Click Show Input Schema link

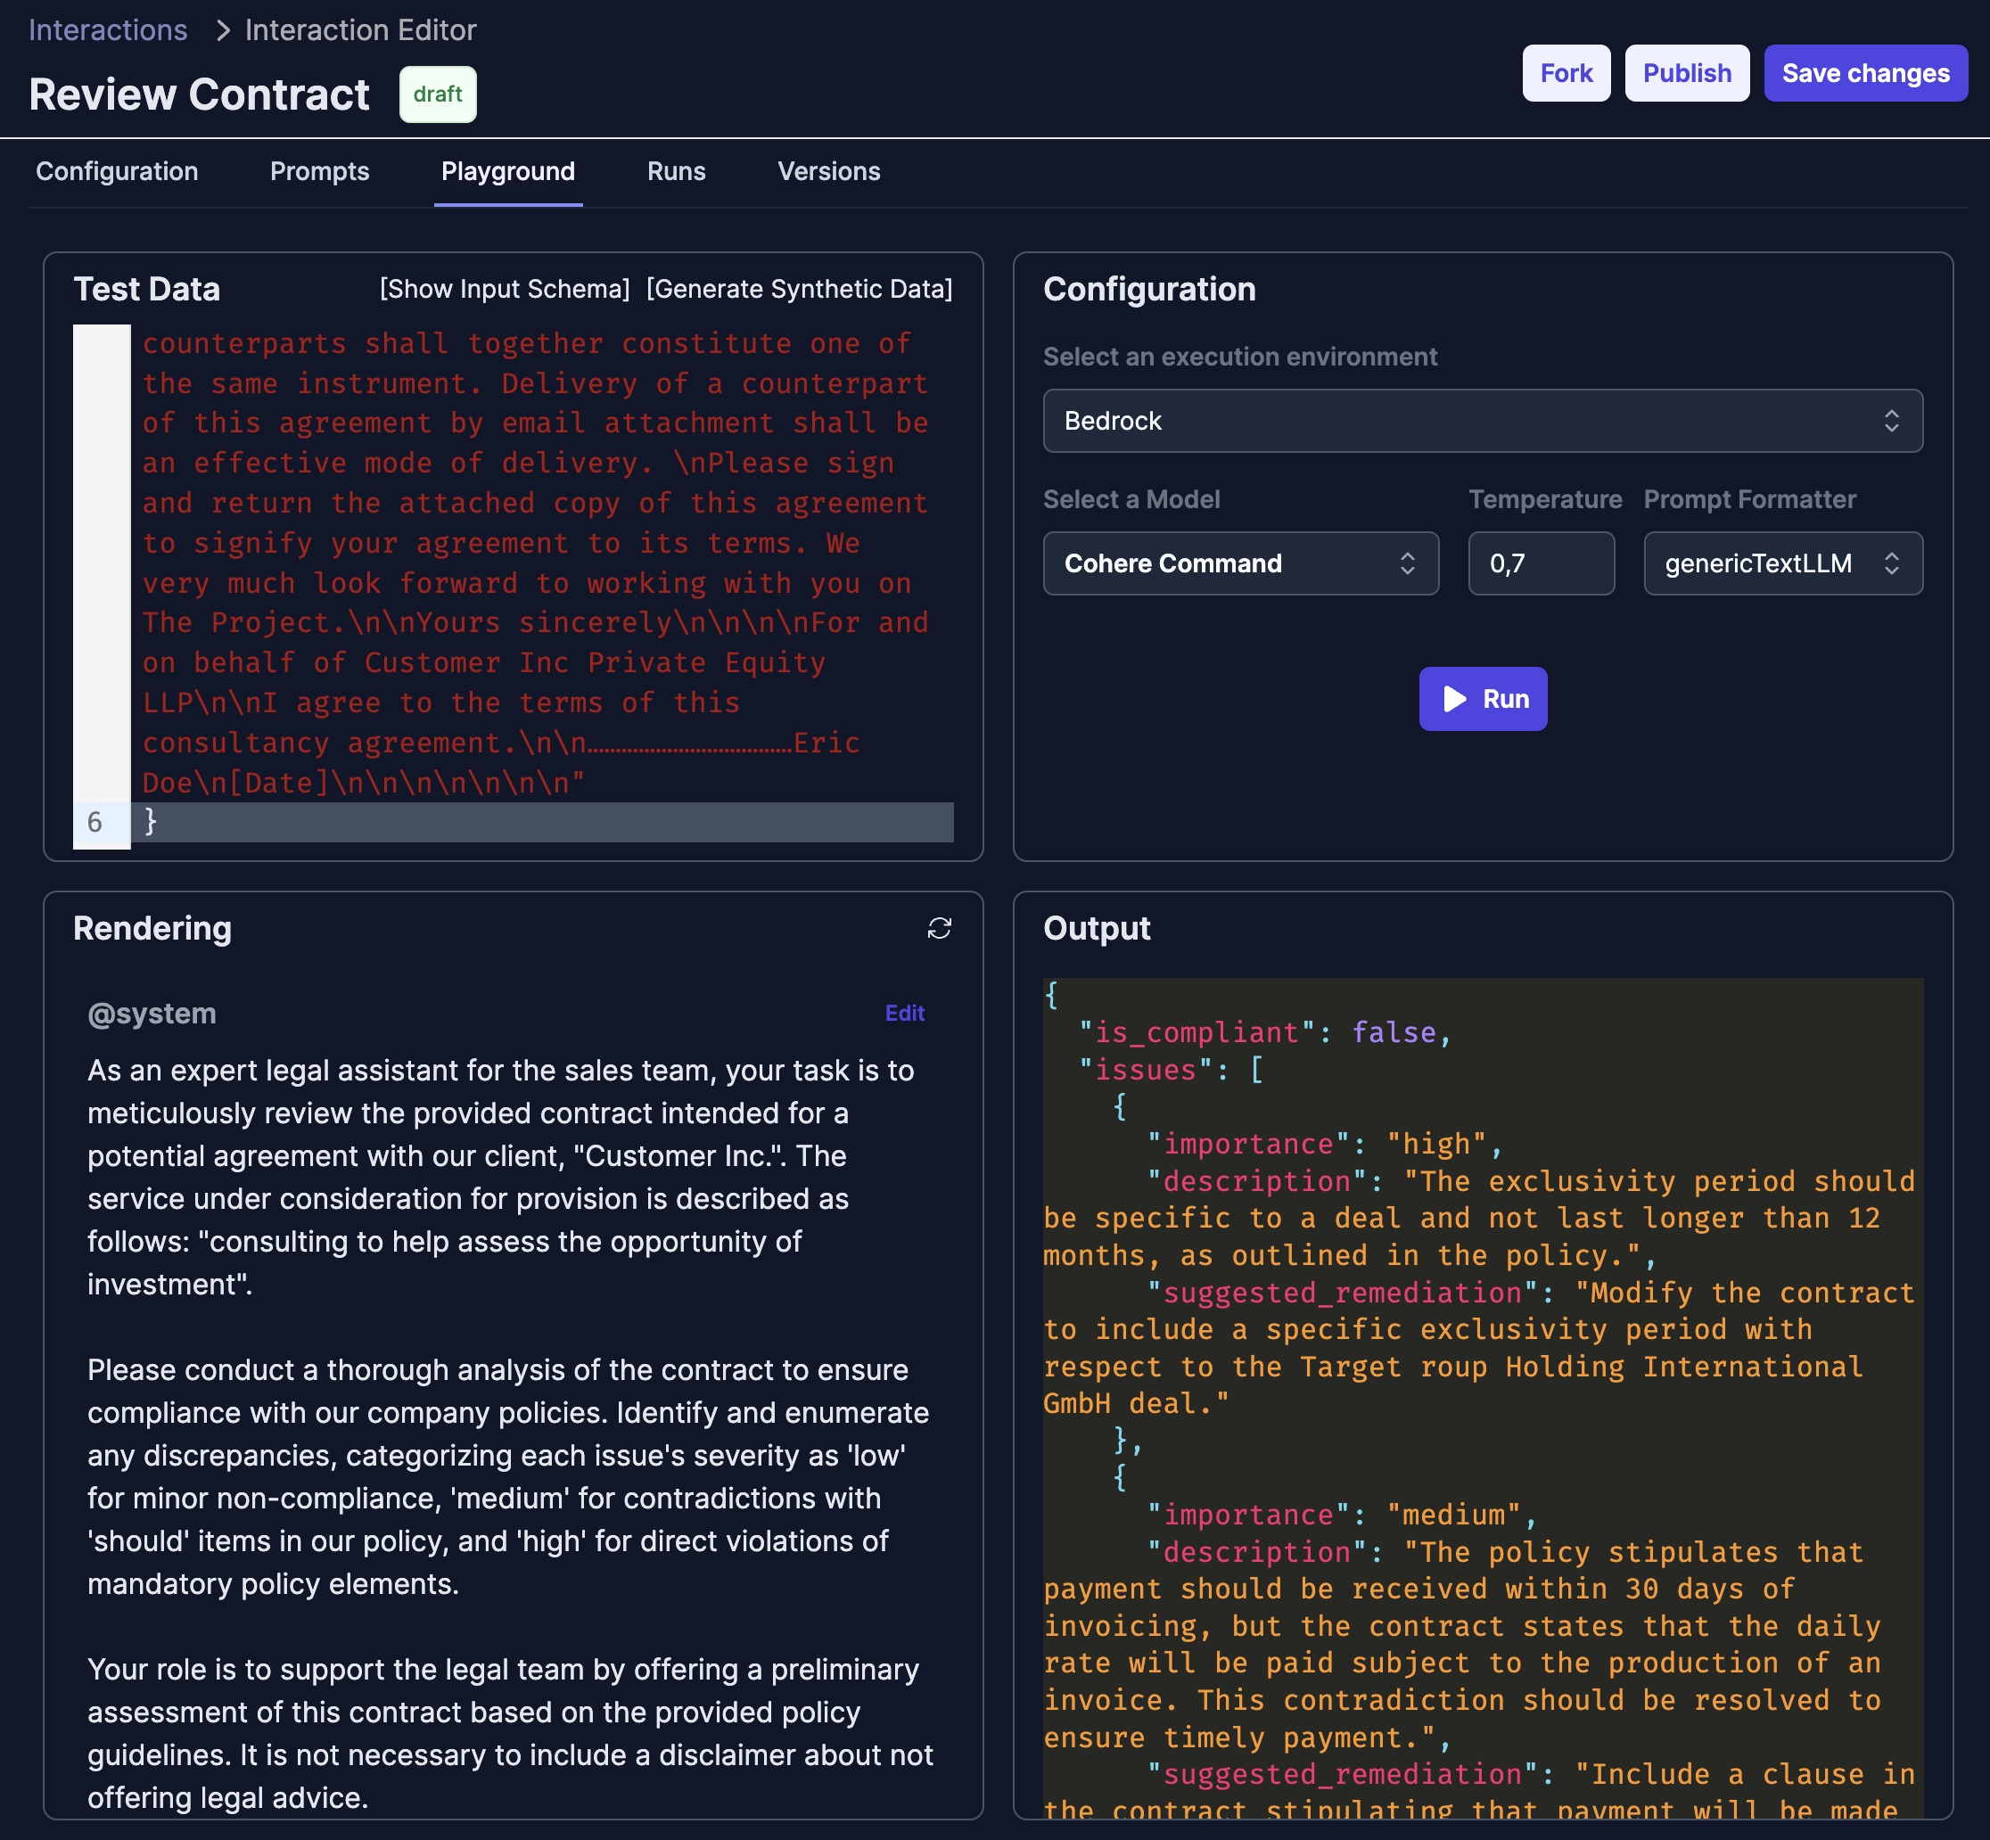[504, 289]
